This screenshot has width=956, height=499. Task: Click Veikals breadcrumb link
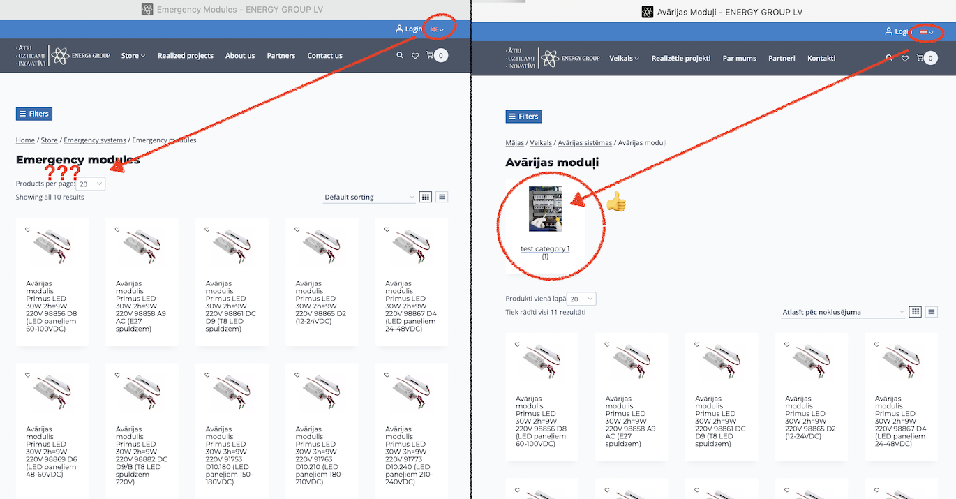point(541,143)
